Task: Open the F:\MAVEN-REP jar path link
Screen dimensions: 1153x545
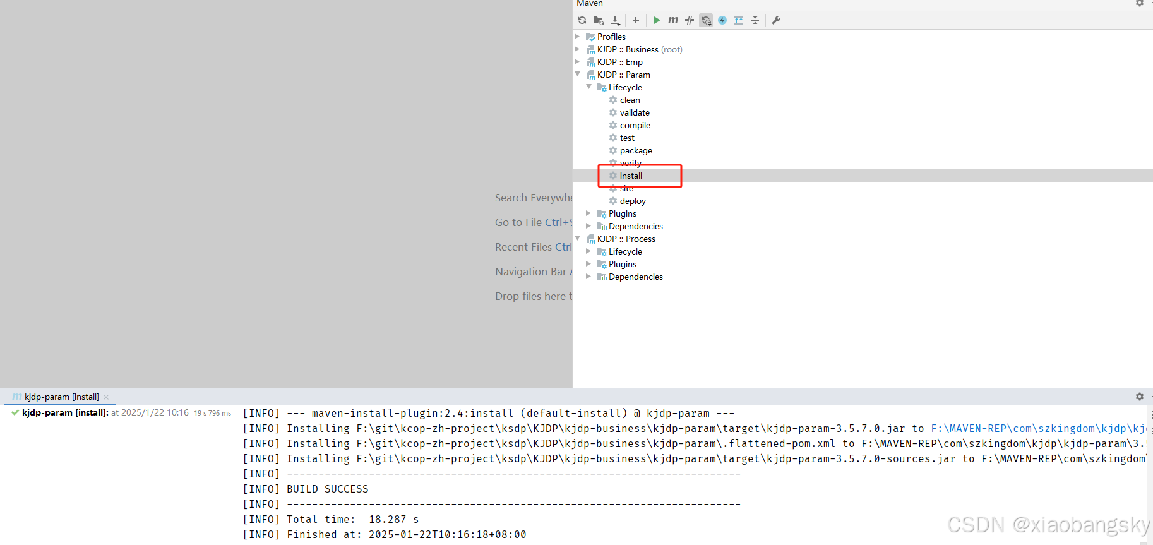Action: 1038,428
